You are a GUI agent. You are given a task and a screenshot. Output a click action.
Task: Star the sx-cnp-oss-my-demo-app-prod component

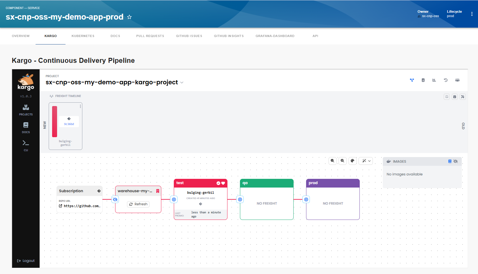coord(129,17)
